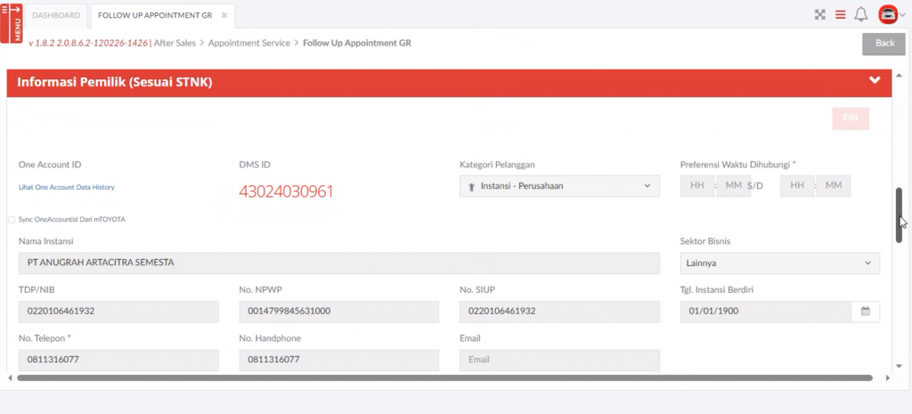Open the Kategori Pelanggan dropdown
The width and height of the screenshot is (912, 414).
coord(559,186)
